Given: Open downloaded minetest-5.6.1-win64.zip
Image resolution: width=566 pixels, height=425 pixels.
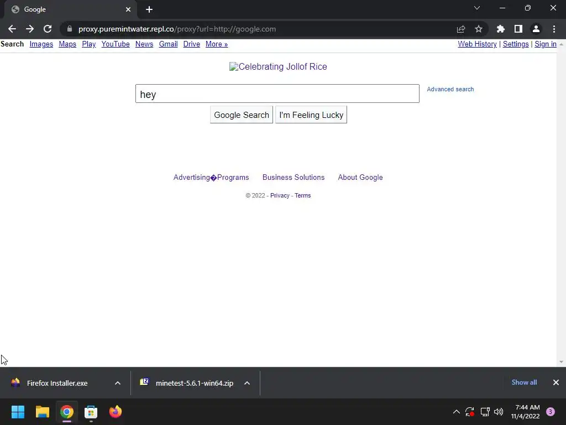Looking at the screenshot, I should tap(194, 383).
